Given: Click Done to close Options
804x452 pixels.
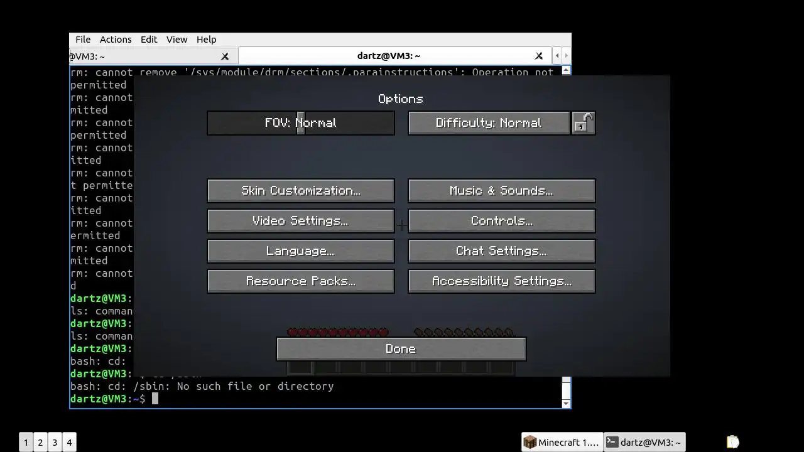Looking at the screenshot, I should (401, 349).
